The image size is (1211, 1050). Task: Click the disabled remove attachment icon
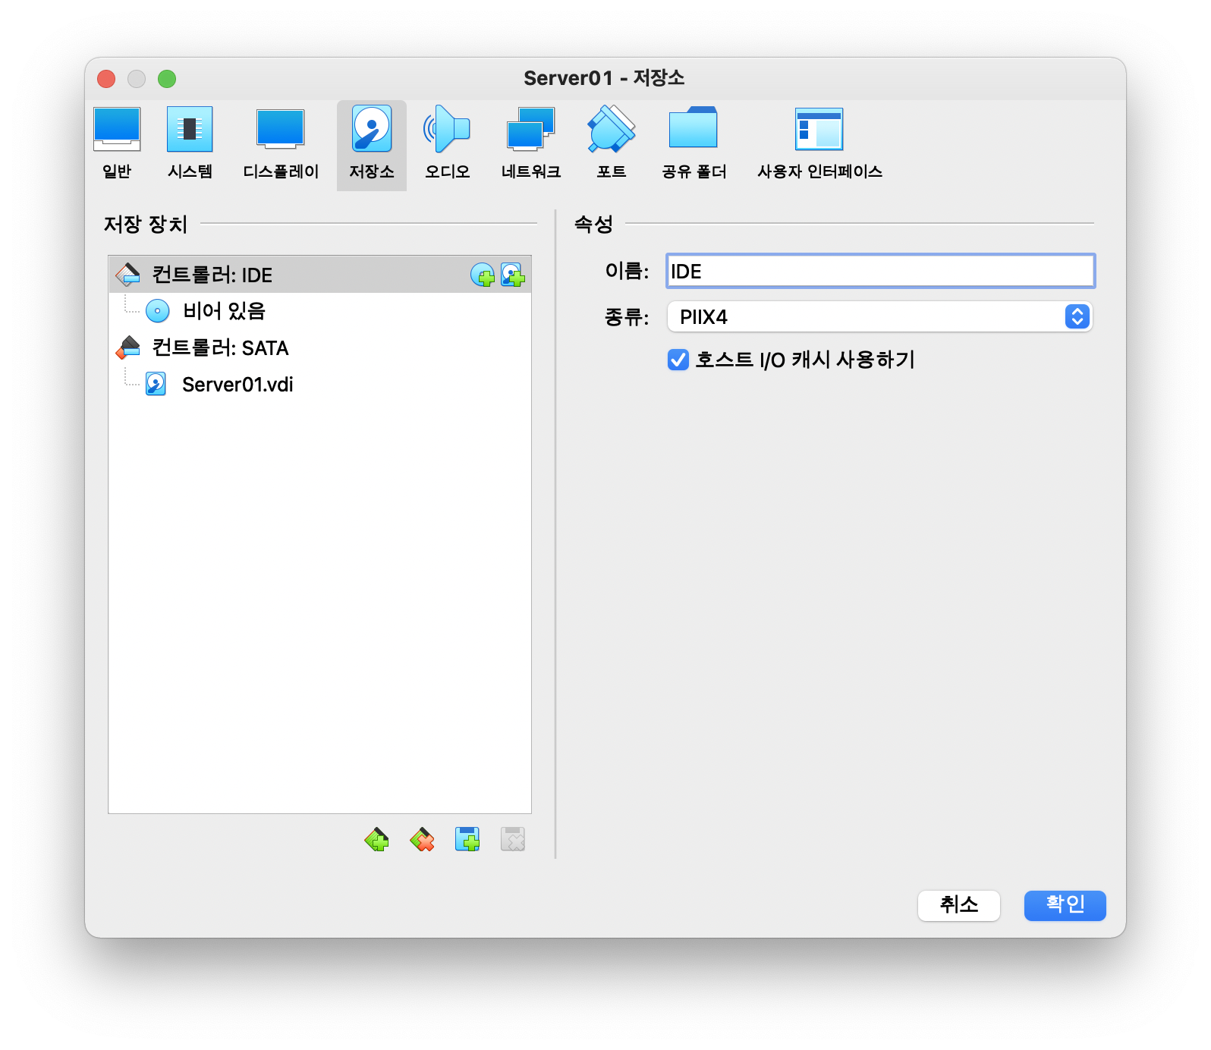click(513, 839)
